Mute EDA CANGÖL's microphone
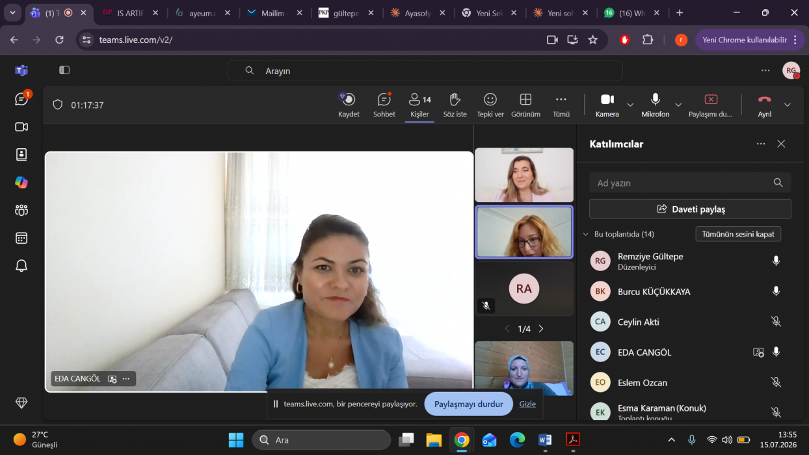The image size is (809, 455). tap(776, 352)
